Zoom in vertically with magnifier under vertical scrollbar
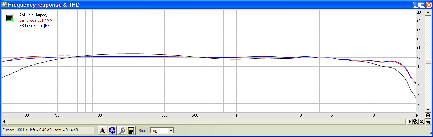This screenshot has height=137, width=433. [x=428, y=115]
